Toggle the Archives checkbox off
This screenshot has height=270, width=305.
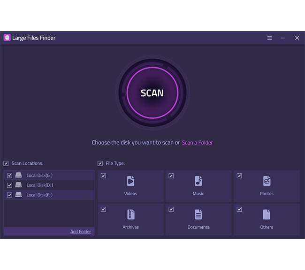[x=103, y=209]
